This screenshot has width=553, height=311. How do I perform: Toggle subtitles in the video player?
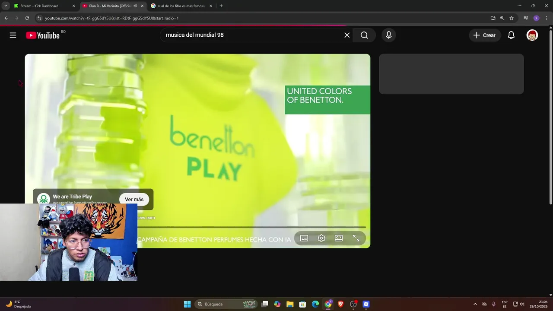point(304,238)
